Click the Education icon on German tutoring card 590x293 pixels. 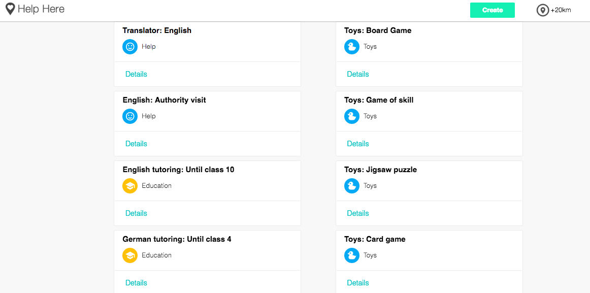coord(130,255)
